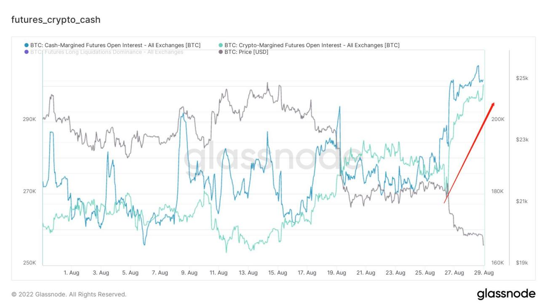Click the 290K left axis label
Image resolution: width=547 pixels, height=308 pixels.
pos(29,119)
